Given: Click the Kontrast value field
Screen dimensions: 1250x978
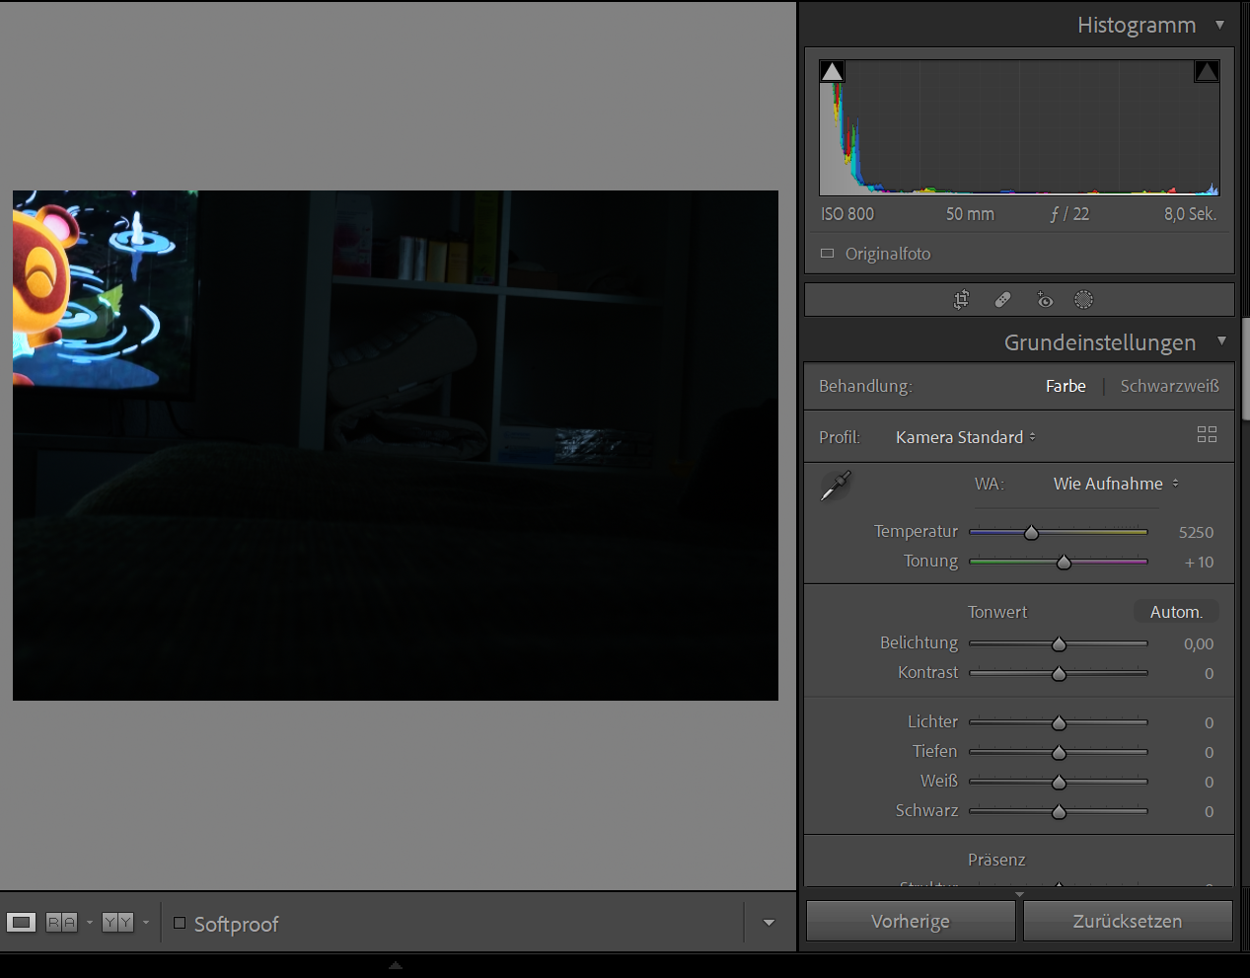Looking at the screenshot, I should tap(1209, 673).
